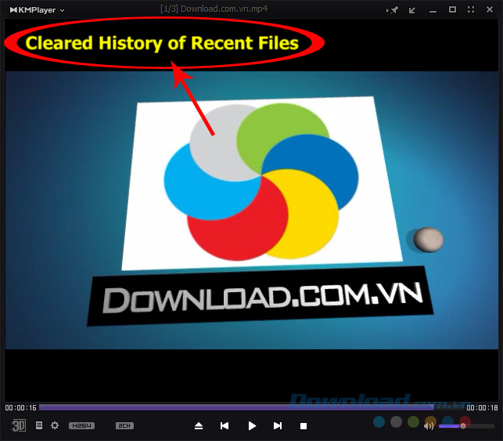Image resolution: width=503 pixels, height=441 pixels.
Task: Close the KMPlayer window
Action: (490, 9)
